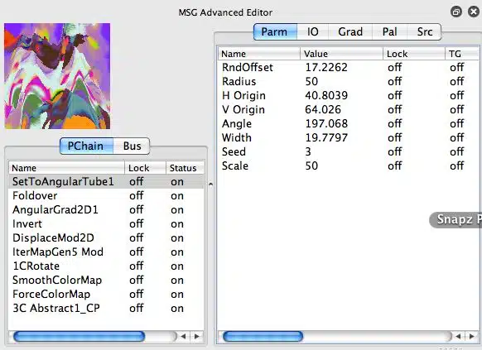Toggle TG for the Seed parameter
Screen dimensions: 482x350
457,151
